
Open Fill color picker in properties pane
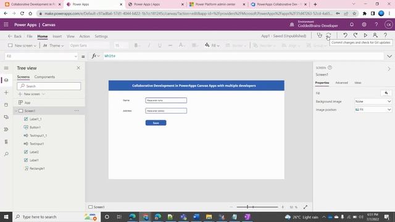click(386, 93)
